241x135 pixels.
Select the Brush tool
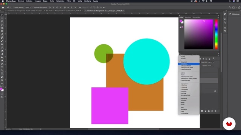[2, 41]
